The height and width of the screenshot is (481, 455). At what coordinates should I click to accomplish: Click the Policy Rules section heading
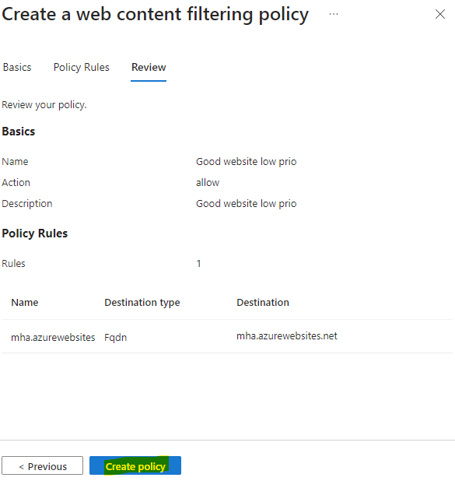point(35,233)
